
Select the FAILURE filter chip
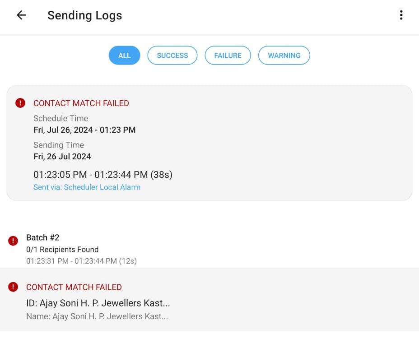228,55
